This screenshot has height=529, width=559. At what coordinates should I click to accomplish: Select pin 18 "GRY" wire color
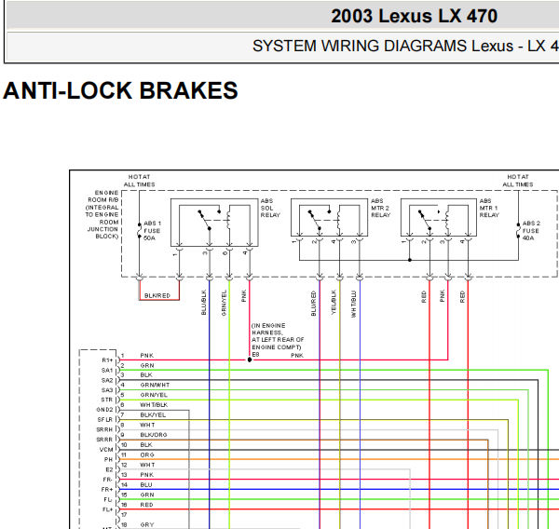tap(147, 524)
